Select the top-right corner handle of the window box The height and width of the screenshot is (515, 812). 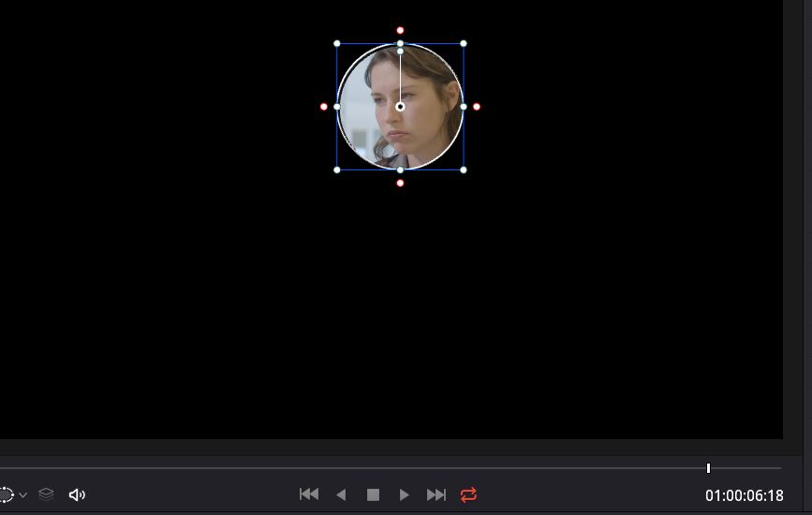(x=464, y=43)
